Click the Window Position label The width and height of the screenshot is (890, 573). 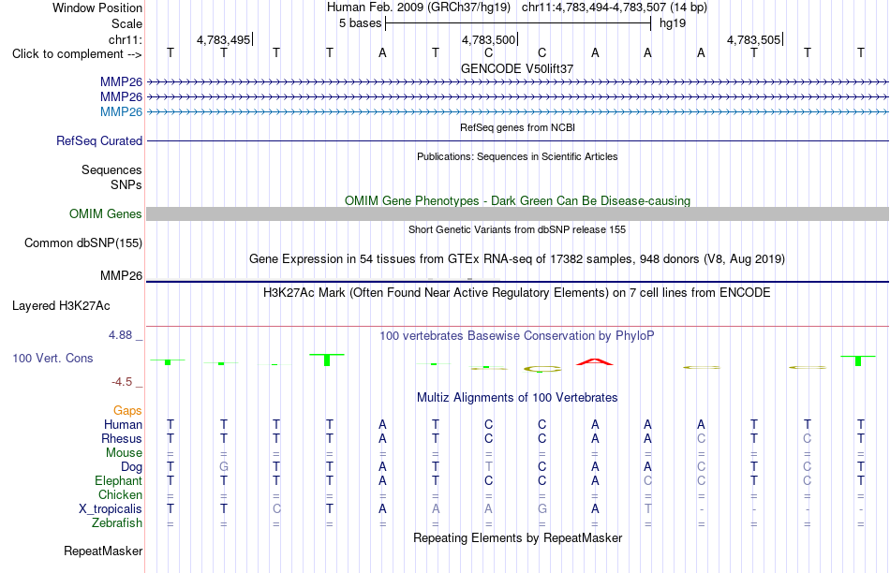point(97,7)
